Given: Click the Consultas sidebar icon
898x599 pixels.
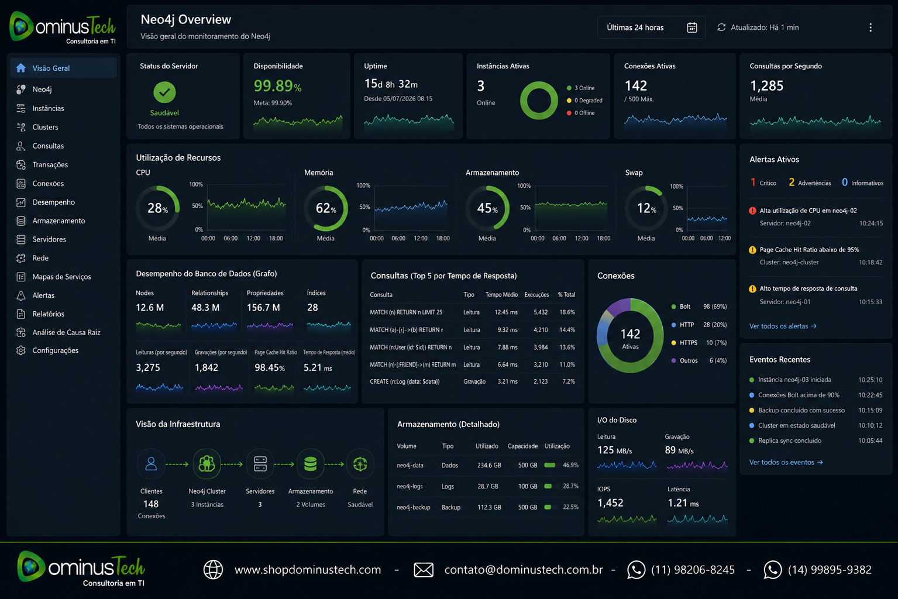Looking at the screenshot, I should click(x=21, y=146).
